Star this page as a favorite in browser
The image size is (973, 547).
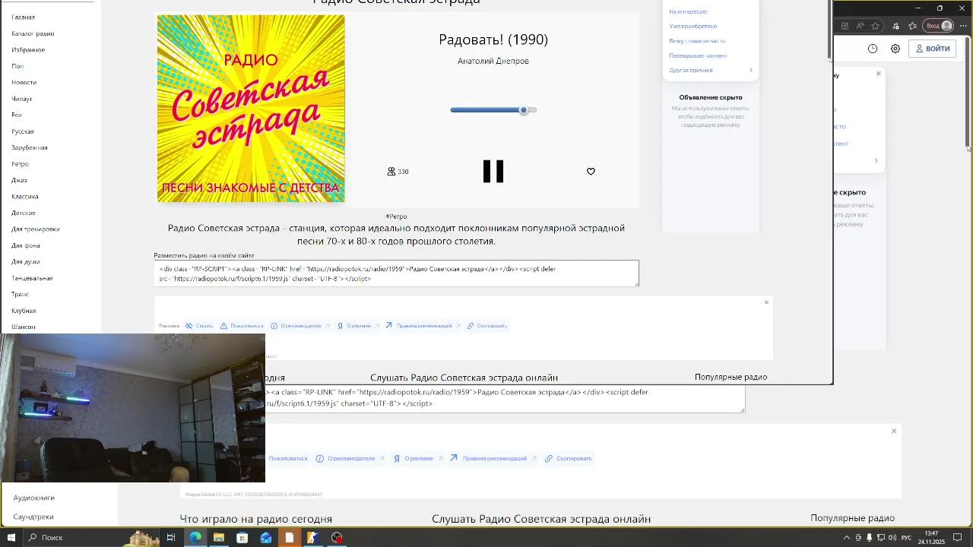pyautogui.click(x=876, y=26)
